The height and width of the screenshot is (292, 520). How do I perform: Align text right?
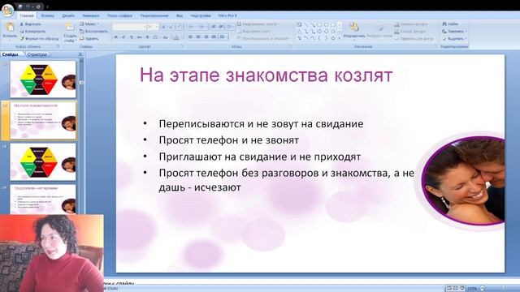(206, 36)
